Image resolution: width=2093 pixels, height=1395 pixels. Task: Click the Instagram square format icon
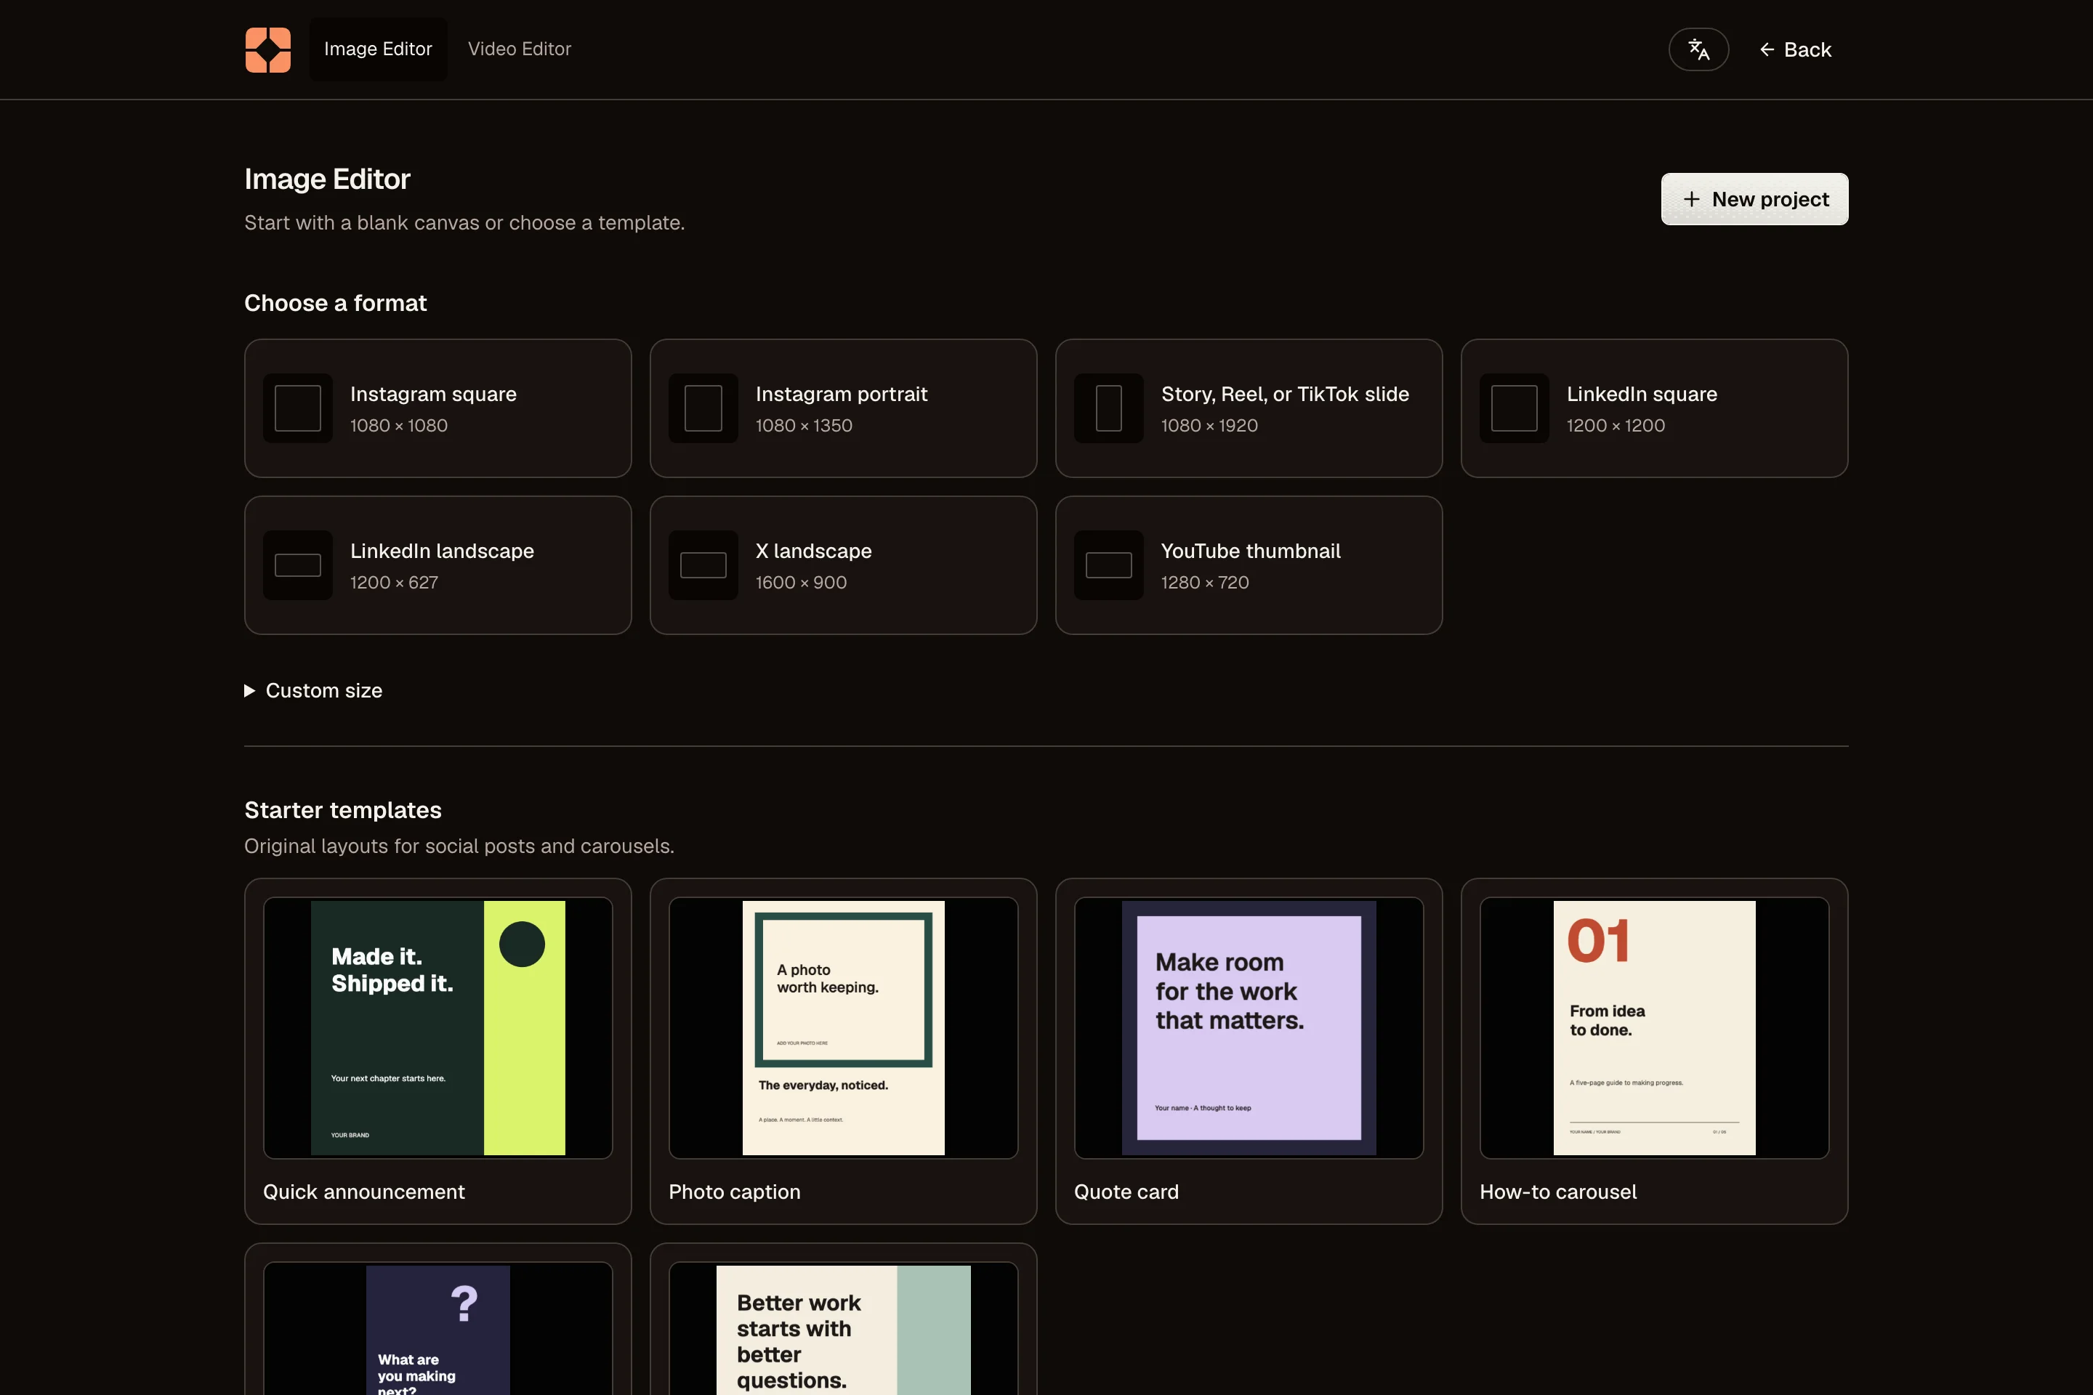click(298, 408)
